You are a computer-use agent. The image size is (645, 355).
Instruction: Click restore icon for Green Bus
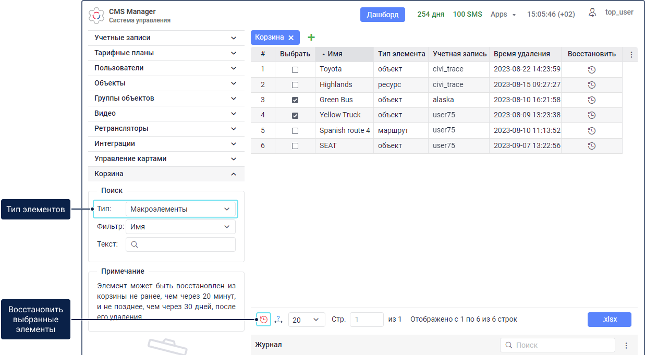point(591,100)
